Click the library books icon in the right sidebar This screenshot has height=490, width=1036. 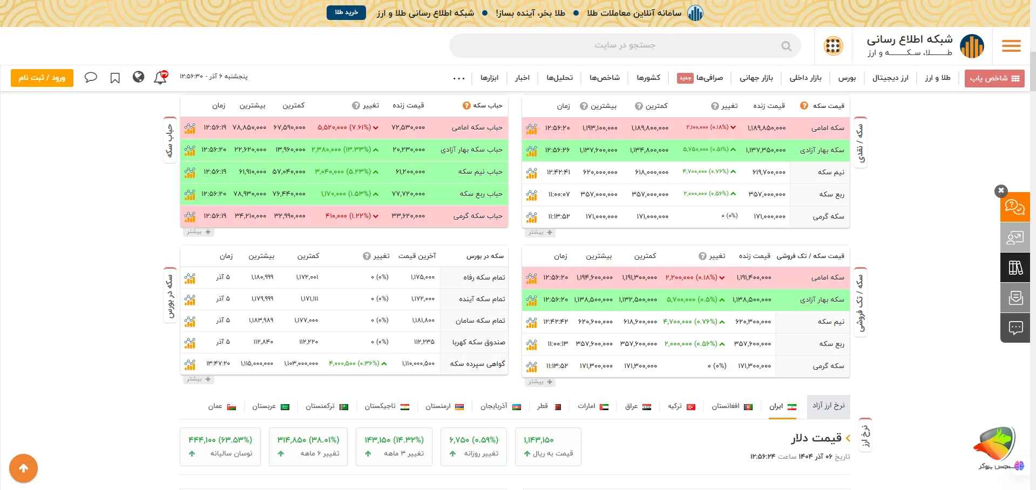tap(1015, 267)
